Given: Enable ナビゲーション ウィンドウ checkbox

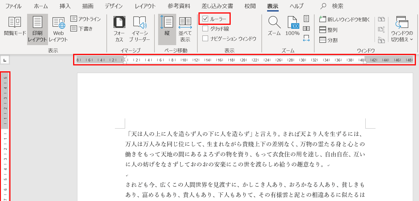Looking at the screenshot, I should tap(205, 38).
